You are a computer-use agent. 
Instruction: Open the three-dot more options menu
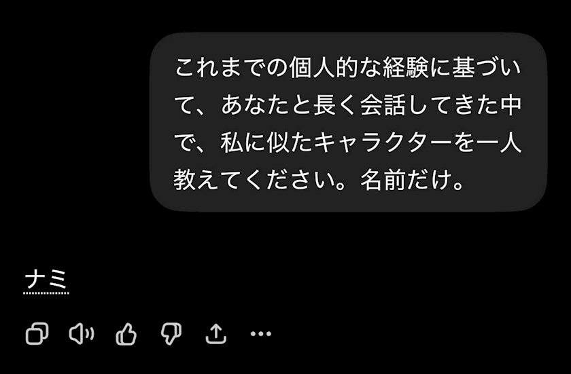pyautogui.click(x=261, y=333)
